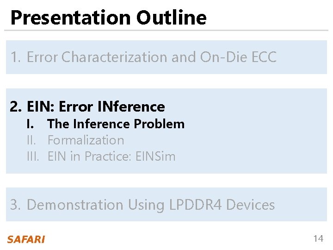Click the word Outline in the title
This screenshot has height=250, width=333.
point(171,18)
